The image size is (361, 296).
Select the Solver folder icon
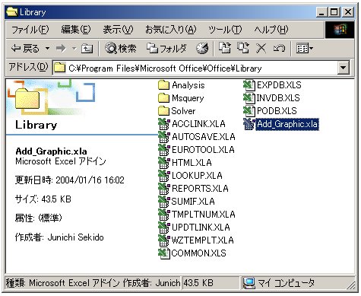163,111
